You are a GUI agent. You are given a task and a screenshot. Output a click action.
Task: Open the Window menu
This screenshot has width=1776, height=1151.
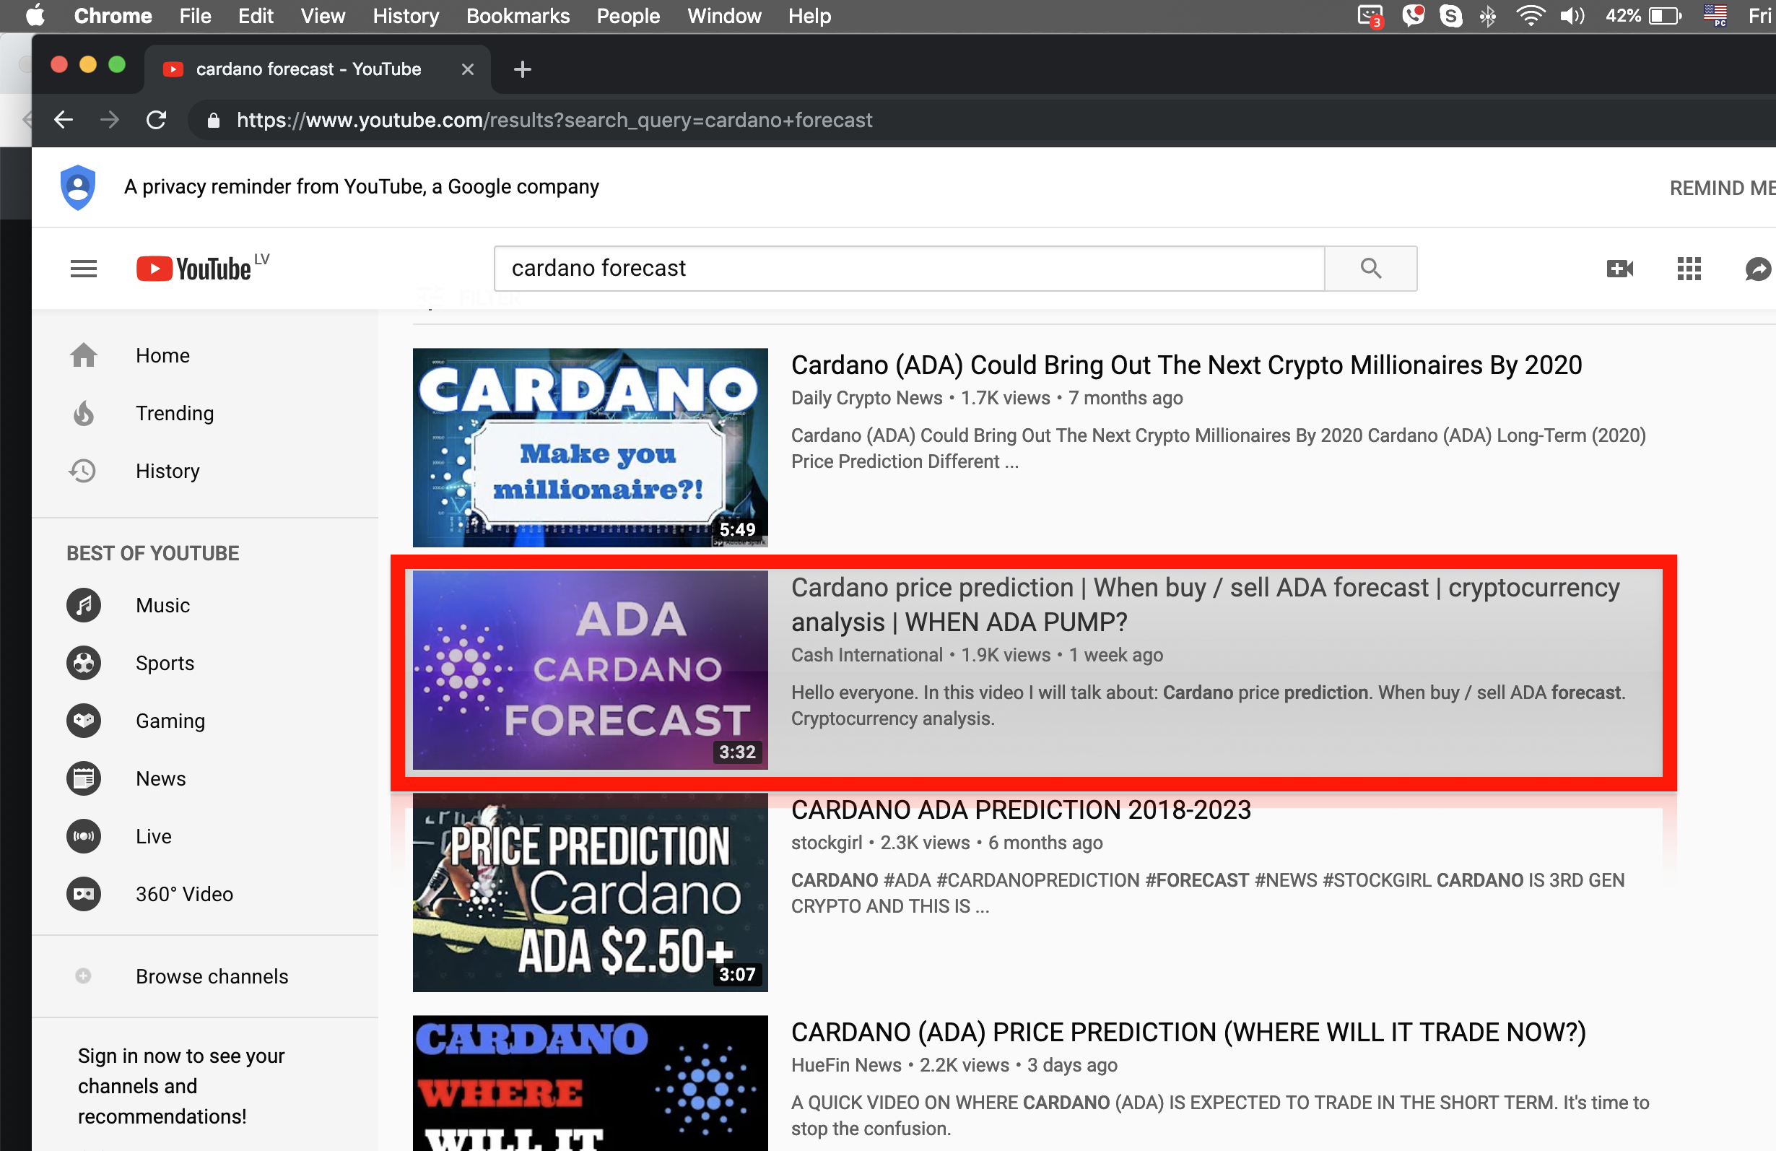pyautogui.click(x=724, y=16)
